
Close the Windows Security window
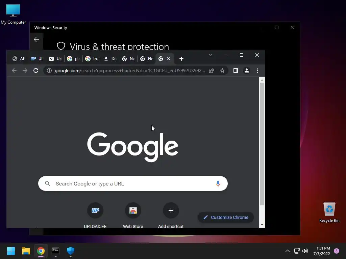[x=292, y=27]
